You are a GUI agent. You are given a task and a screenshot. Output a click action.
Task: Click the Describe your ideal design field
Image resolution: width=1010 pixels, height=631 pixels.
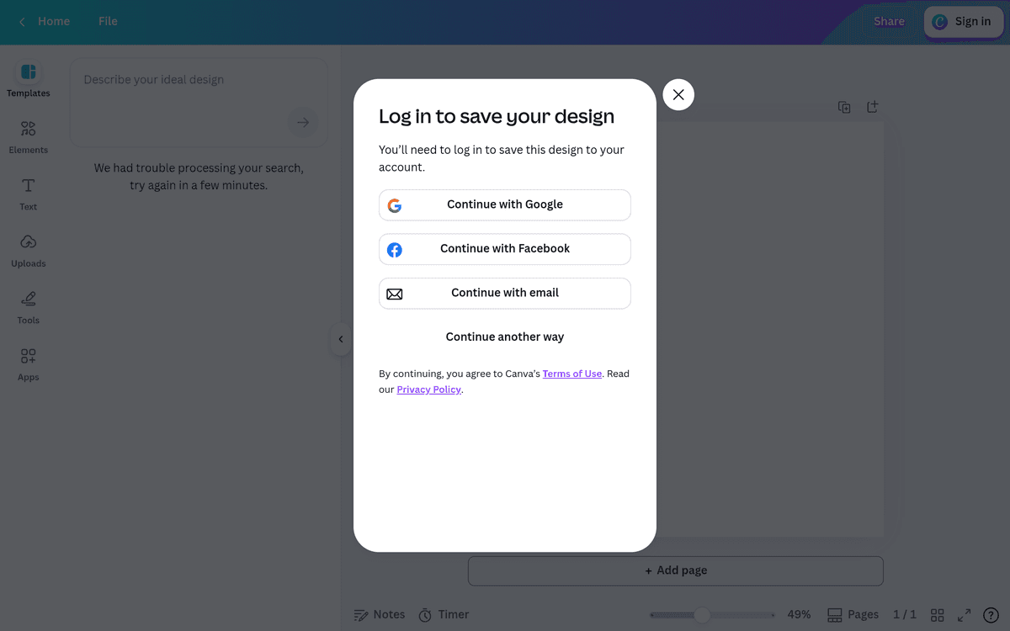click(199, 102)
